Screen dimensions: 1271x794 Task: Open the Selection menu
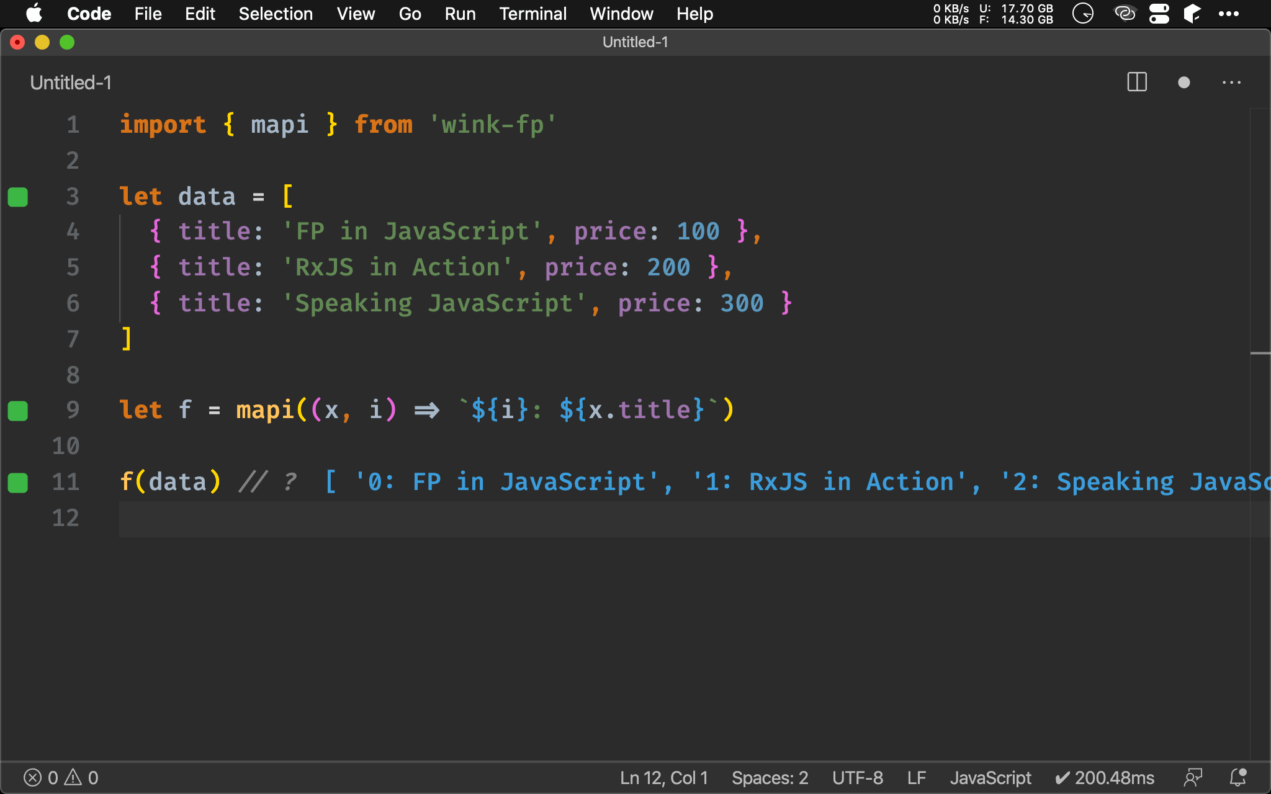click(x=276, y=14)
